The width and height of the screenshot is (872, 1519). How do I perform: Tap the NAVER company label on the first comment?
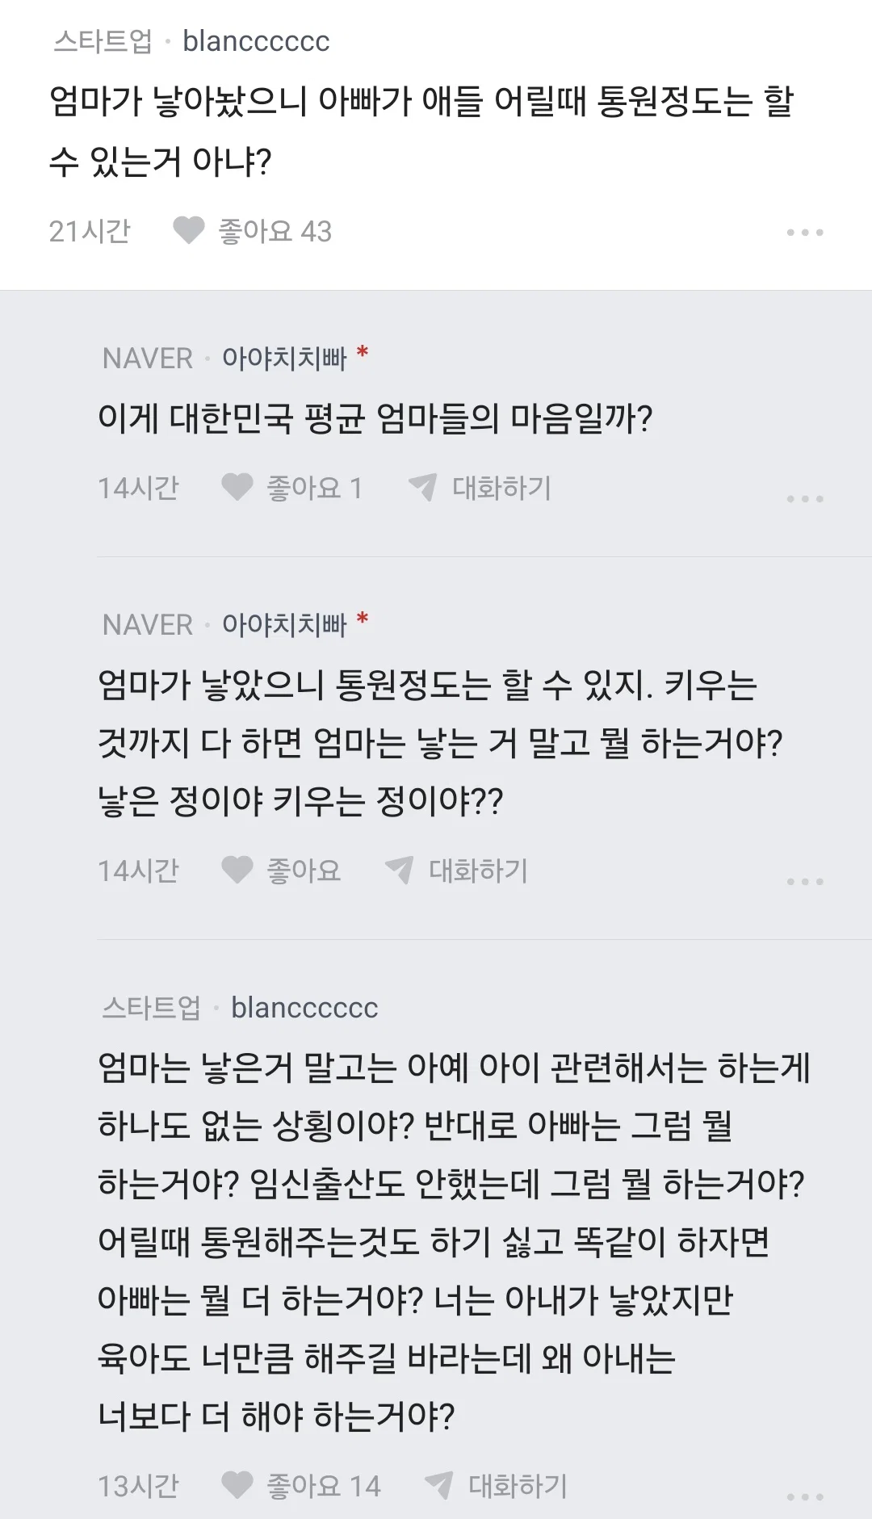pos(148,359)
